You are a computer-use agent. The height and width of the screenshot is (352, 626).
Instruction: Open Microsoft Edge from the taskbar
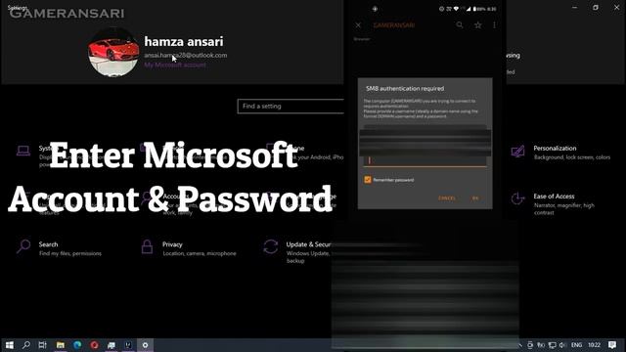tap(77, 345)
